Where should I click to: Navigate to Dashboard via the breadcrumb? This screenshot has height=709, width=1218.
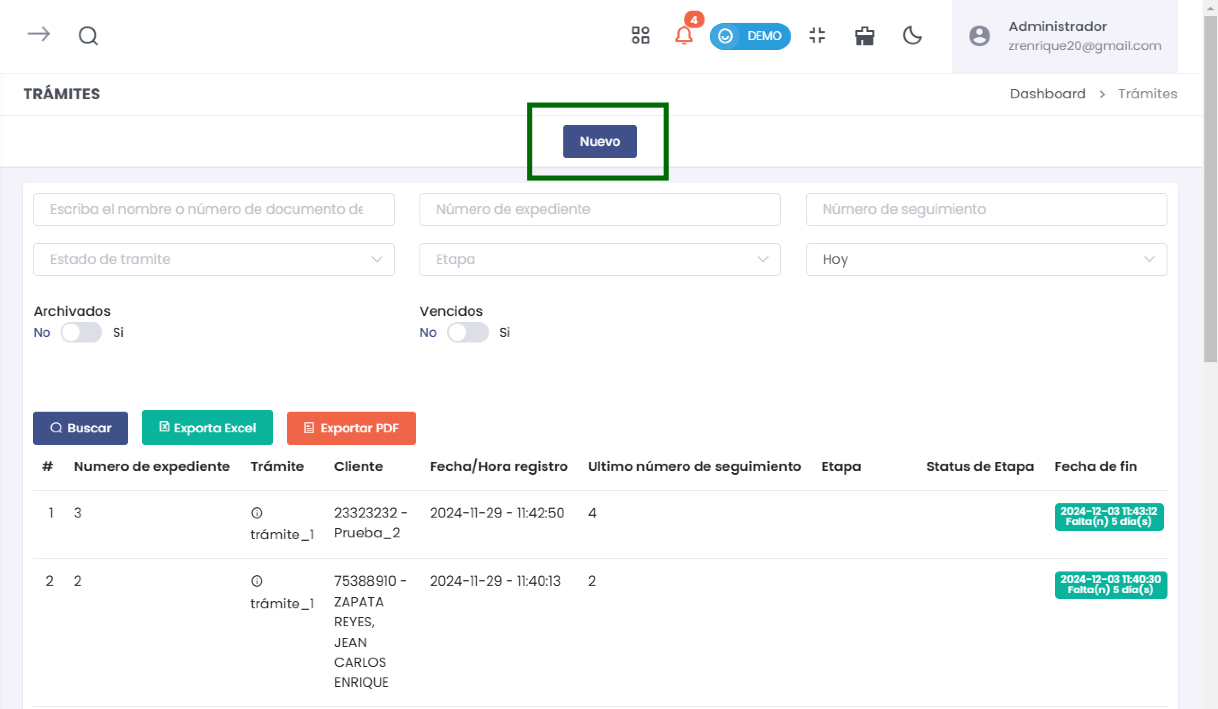(1048, 94)
